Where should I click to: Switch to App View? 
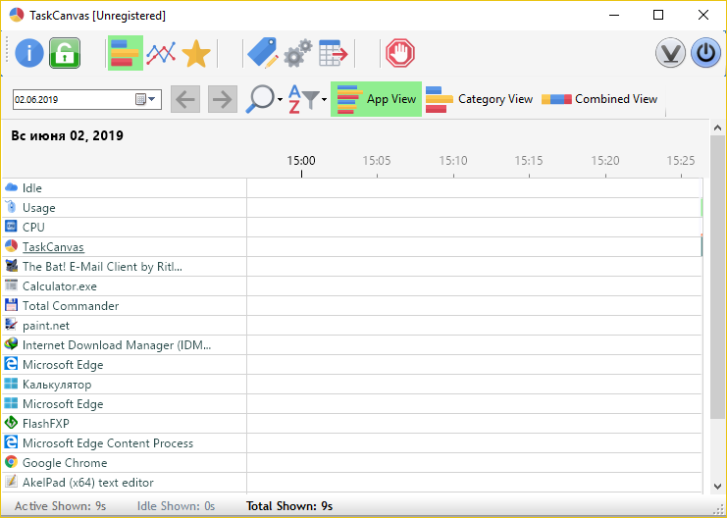pos(376,99)
